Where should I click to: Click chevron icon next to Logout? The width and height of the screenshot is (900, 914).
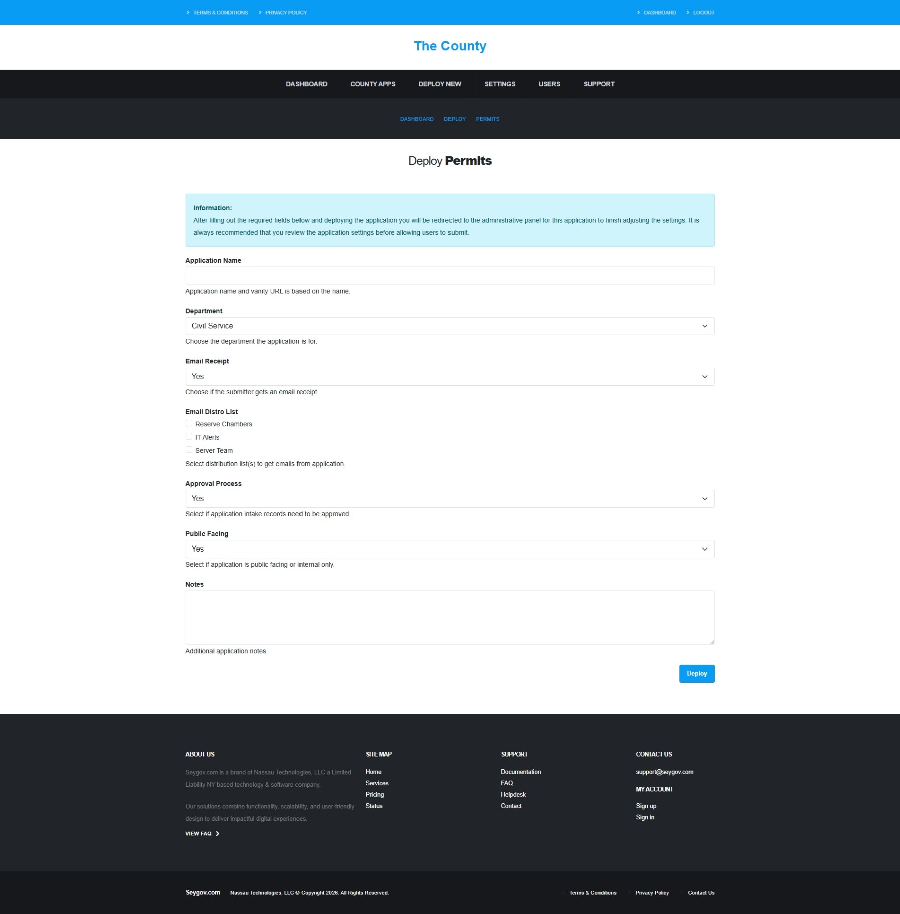pyautogui.click(x=688, y=12)
